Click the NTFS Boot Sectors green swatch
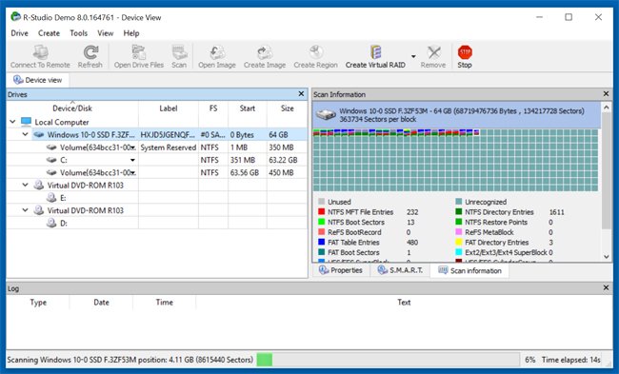619x374 pixels. click(x=321, y=222)
